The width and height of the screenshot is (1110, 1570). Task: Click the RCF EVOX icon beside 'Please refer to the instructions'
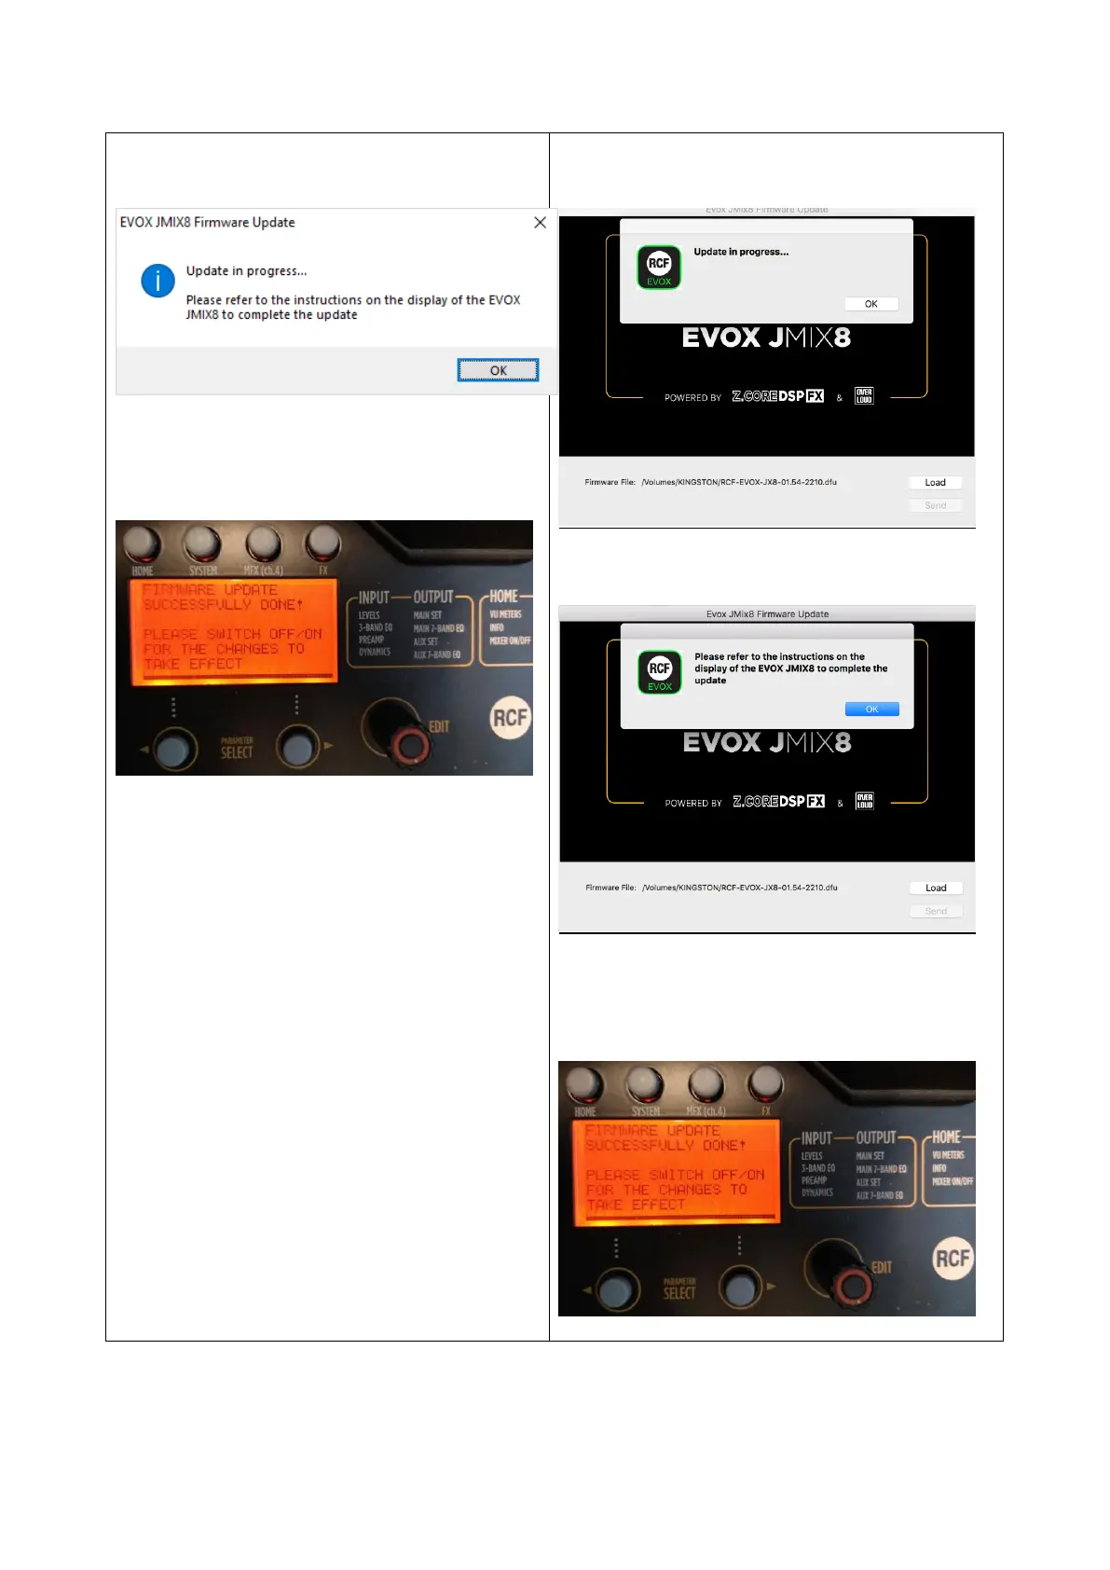pyautogui.click(x=660, y=672)
